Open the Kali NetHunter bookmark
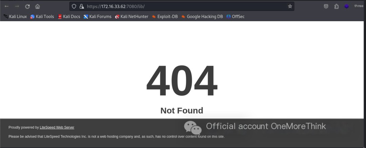This screenshot has width=366, height=148. [x=131, y=17]
